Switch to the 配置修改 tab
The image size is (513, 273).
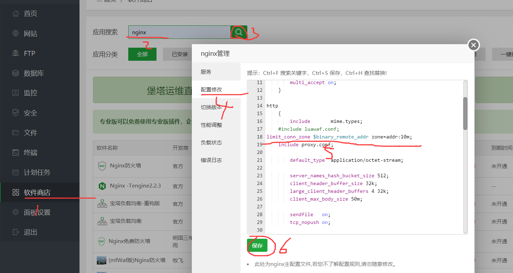pos(216,89)
